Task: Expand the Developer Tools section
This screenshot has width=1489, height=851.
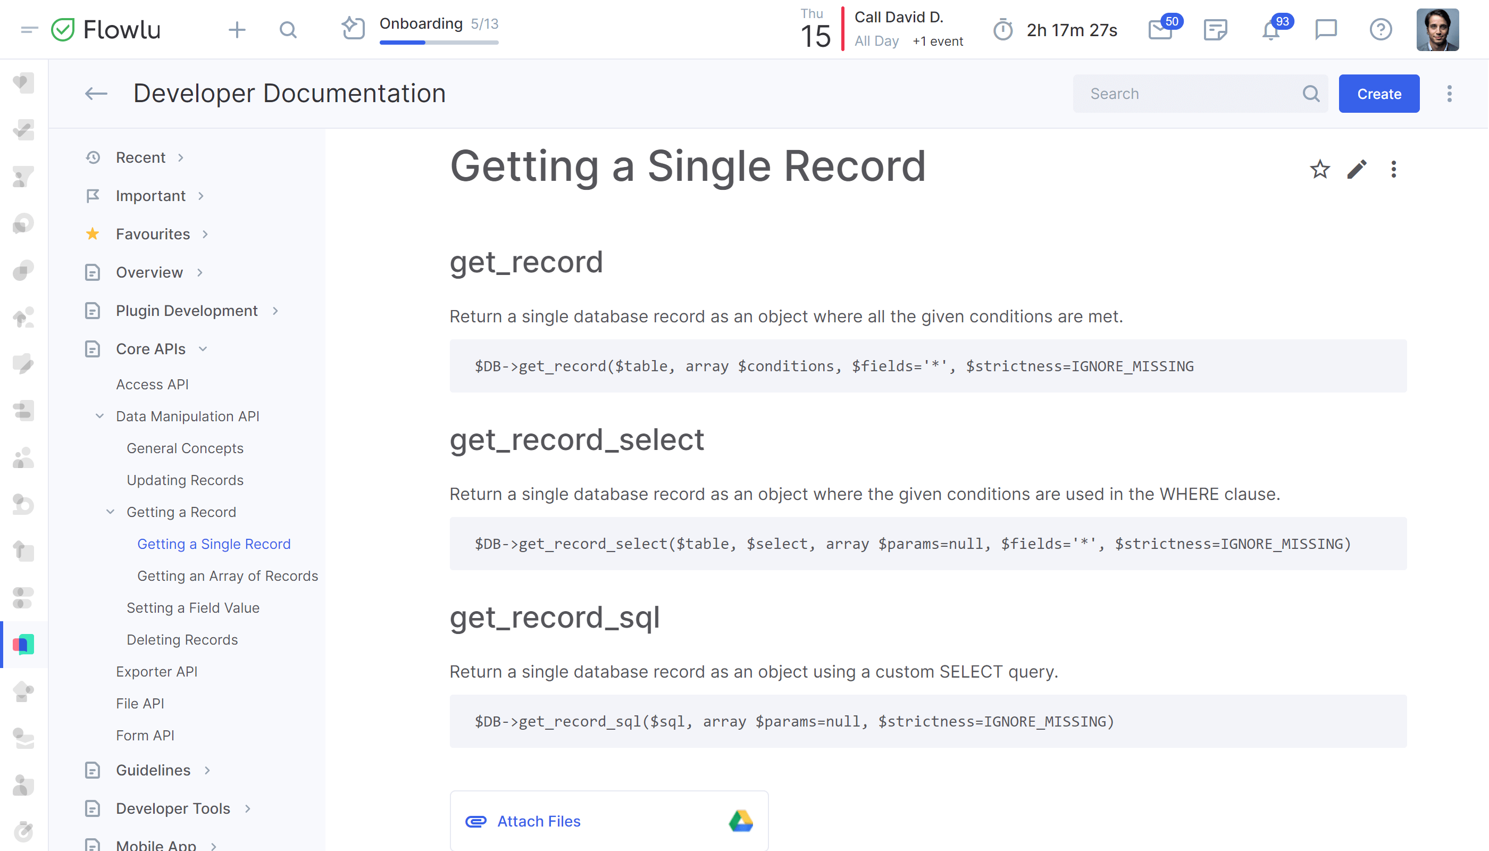Action: point(248,809)
